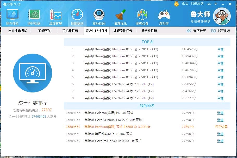Click score 1048344分
This screenshot has width=237, height=158.
[190, 63]
